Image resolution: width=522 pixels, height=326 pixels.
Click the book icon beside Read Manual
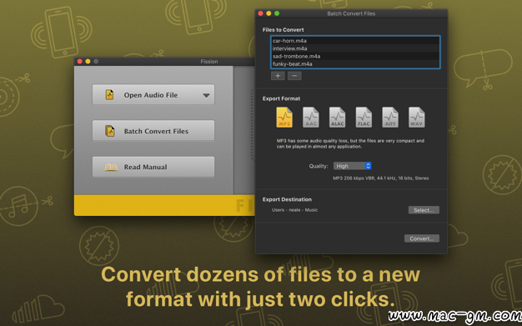(x=111, y=167)
